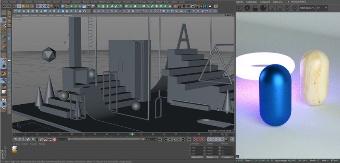The image size is (340, 163).
Task: Toggle the X axis lock
Action: (x=38, y=6)
